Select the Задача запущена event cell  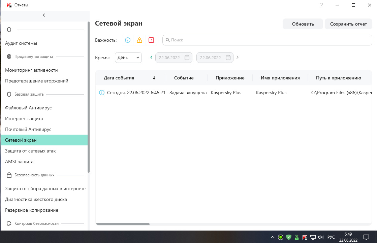(x=188, y=93)
